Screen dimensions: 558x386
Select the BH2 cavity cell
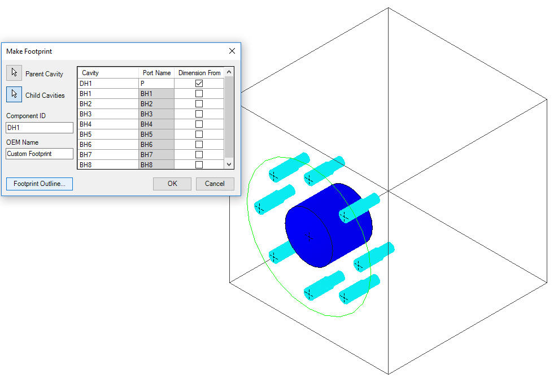tap(108, 103)
